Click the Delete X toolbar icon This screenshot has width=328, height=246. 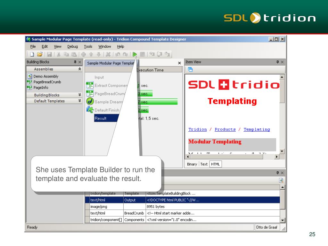[x=108, y=54]
